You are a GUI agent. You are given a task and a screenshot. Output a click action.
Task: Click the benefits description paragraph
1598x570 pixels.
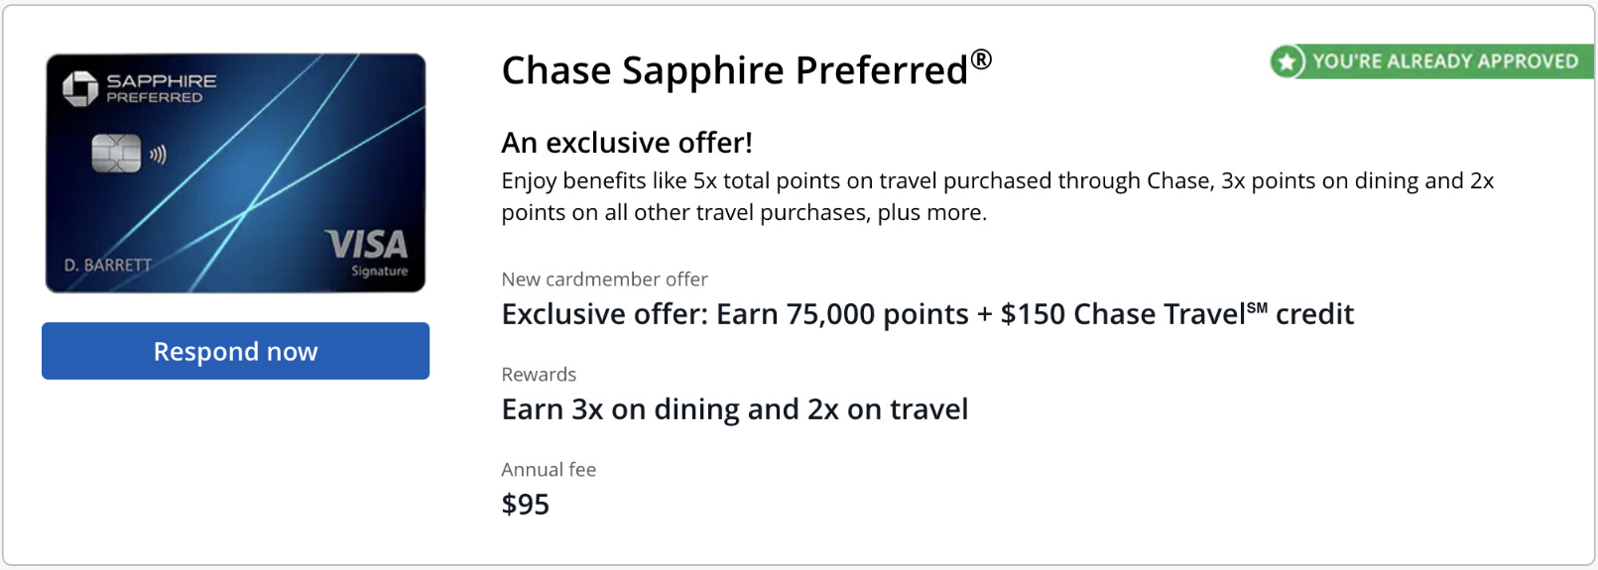click(997, 196)
